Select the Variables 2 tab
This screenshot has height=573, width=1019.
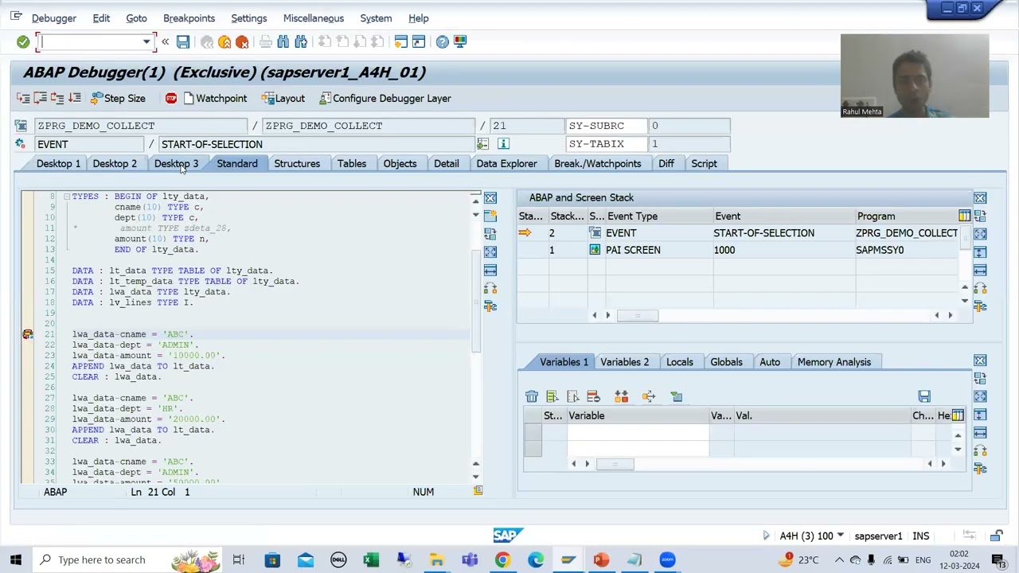coord(625,362)
